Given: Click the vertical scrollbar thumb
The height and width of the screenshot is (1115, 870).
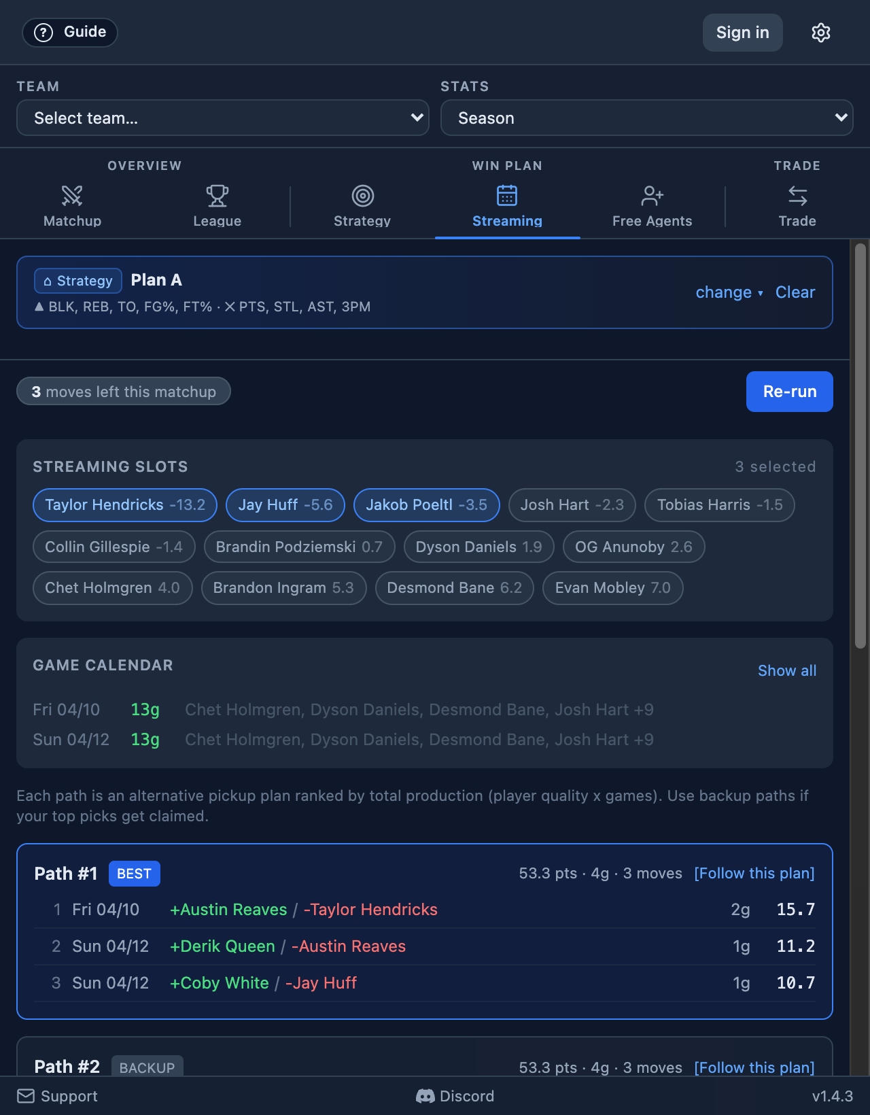Looking at the screenshot, I should pyautogui.click(x=860, y=446).
